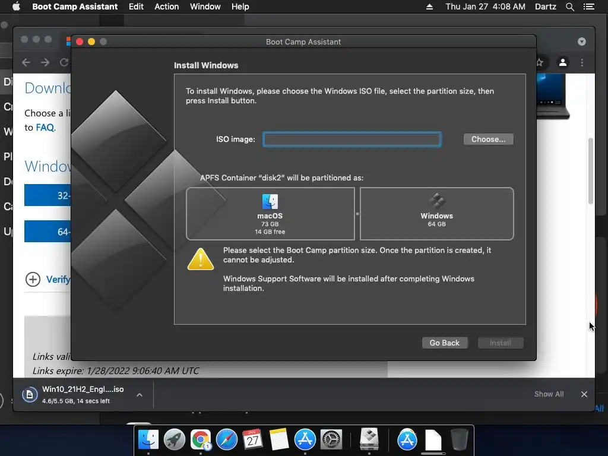The image size is (608, 456).
Task: Click the Windows Boot Camp partition icon
Action: (x=437, y=201)
